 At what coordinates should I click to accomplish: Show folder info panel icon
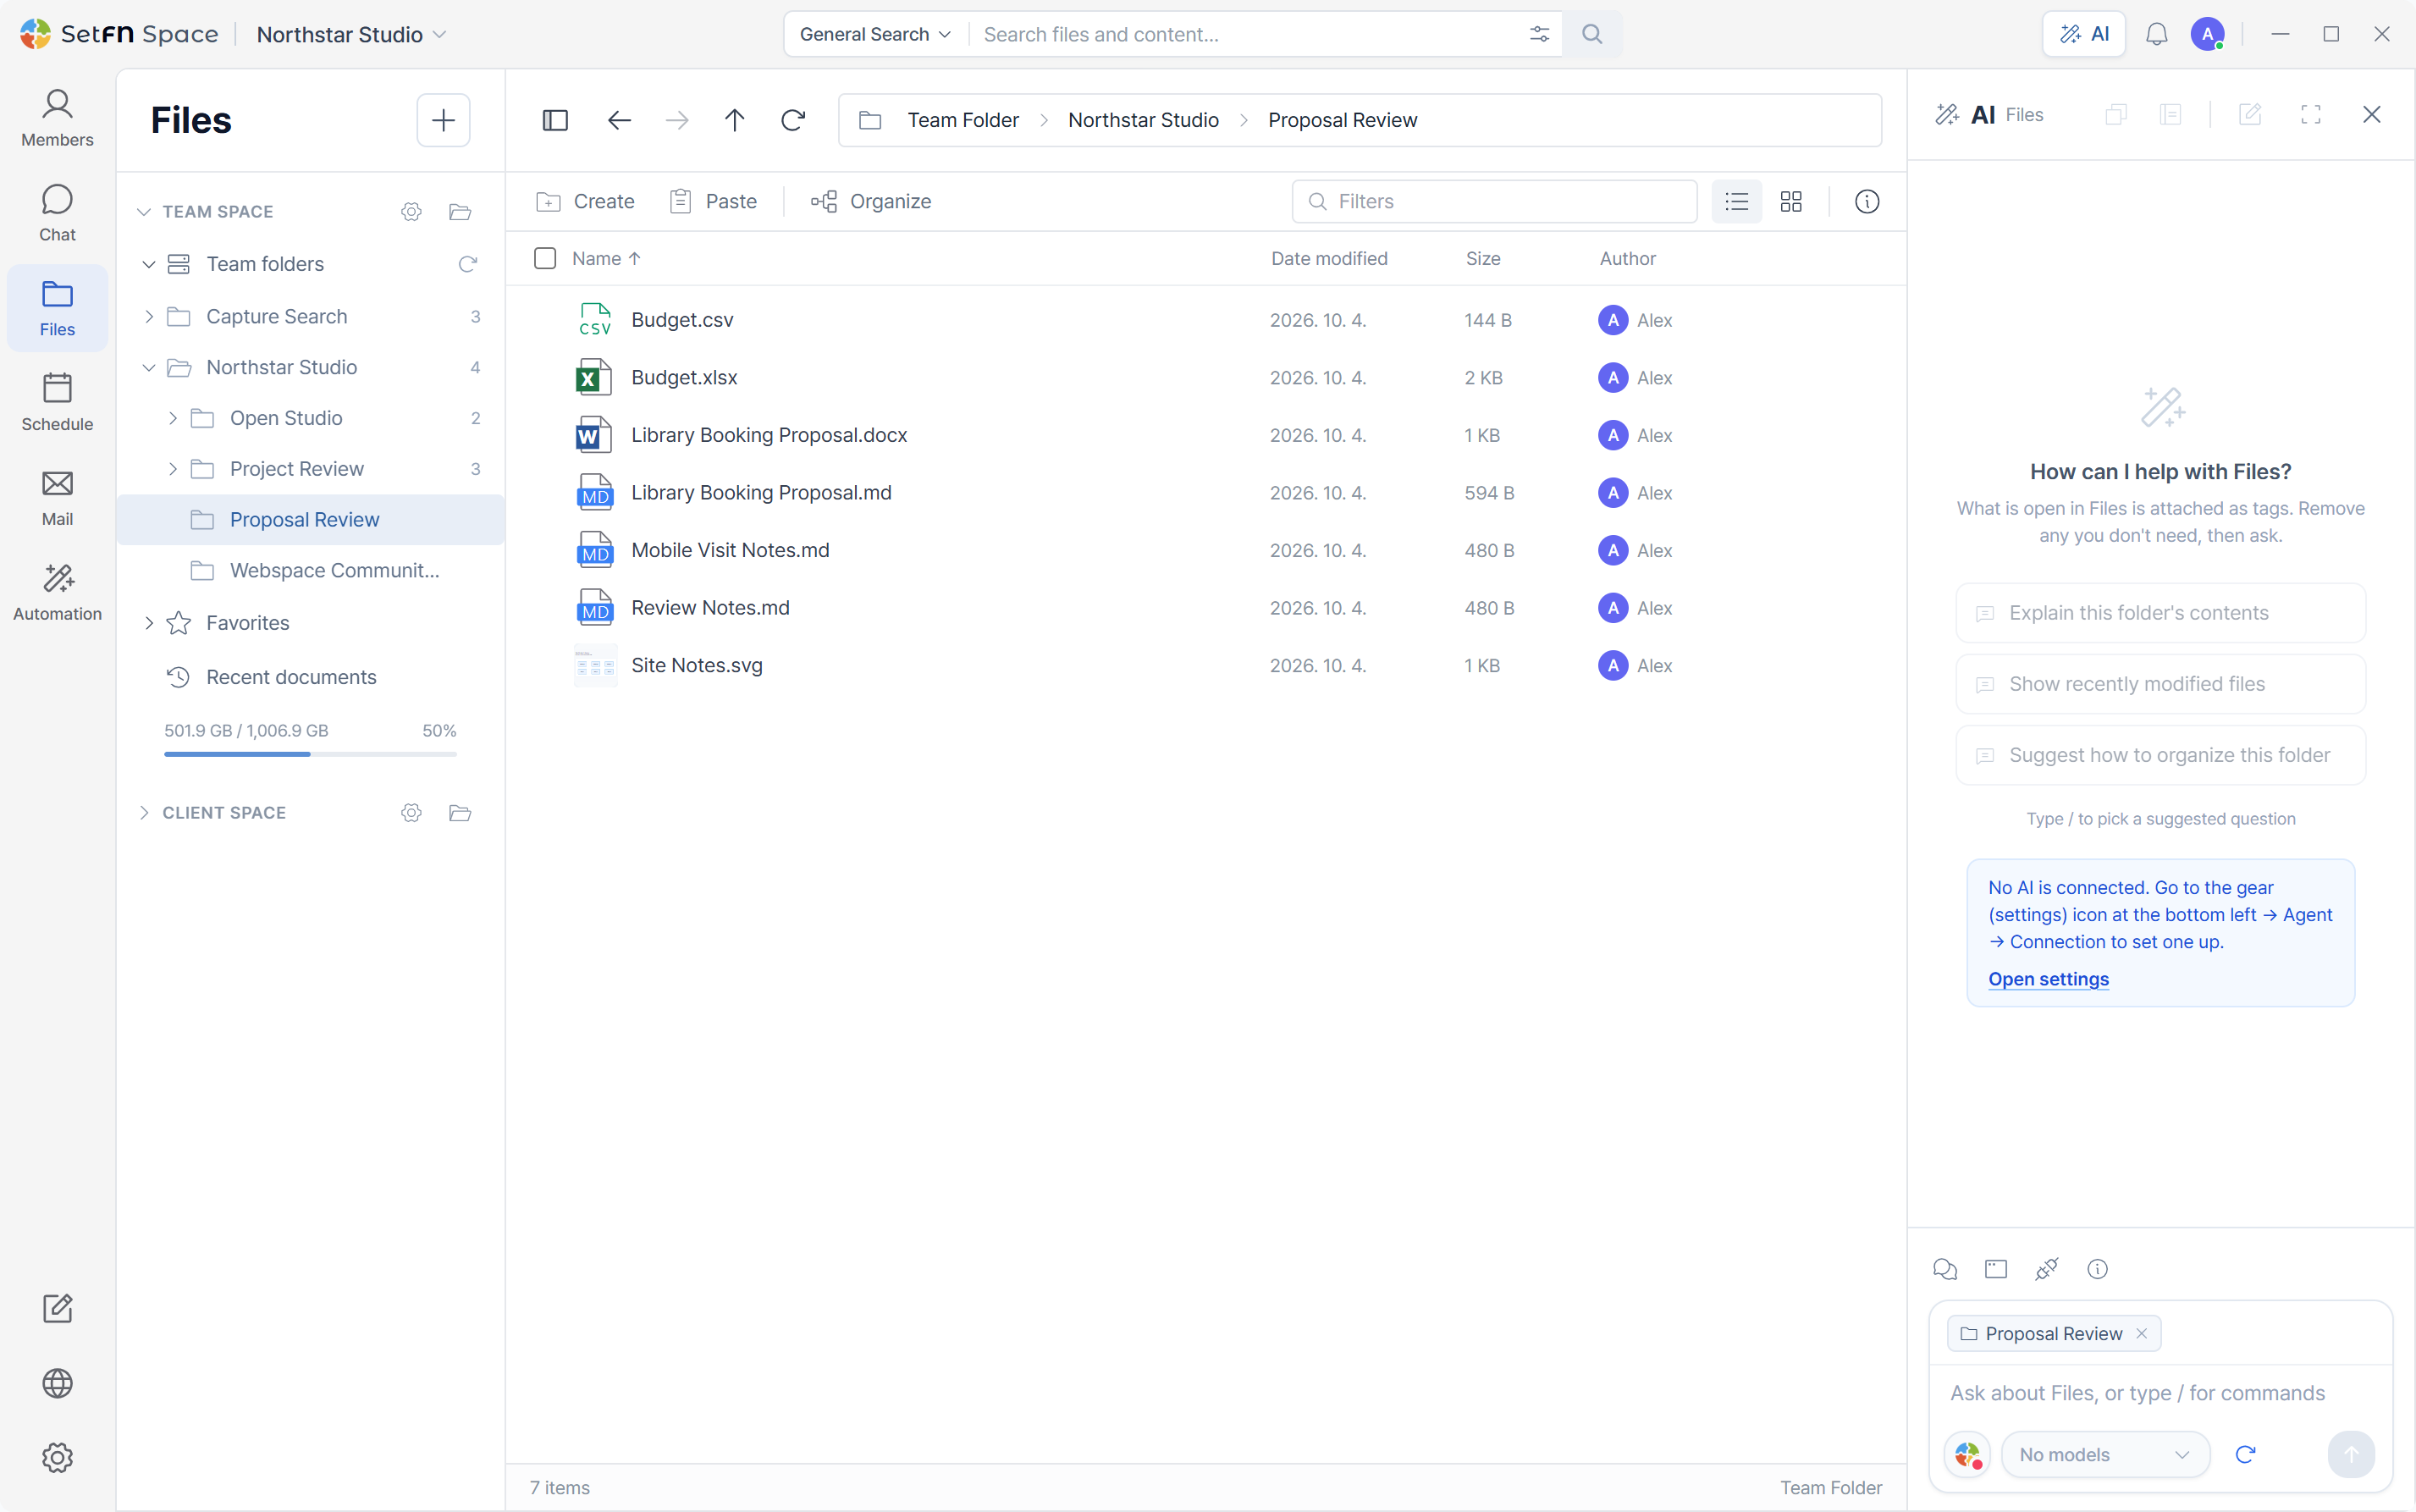(1866, 201)
